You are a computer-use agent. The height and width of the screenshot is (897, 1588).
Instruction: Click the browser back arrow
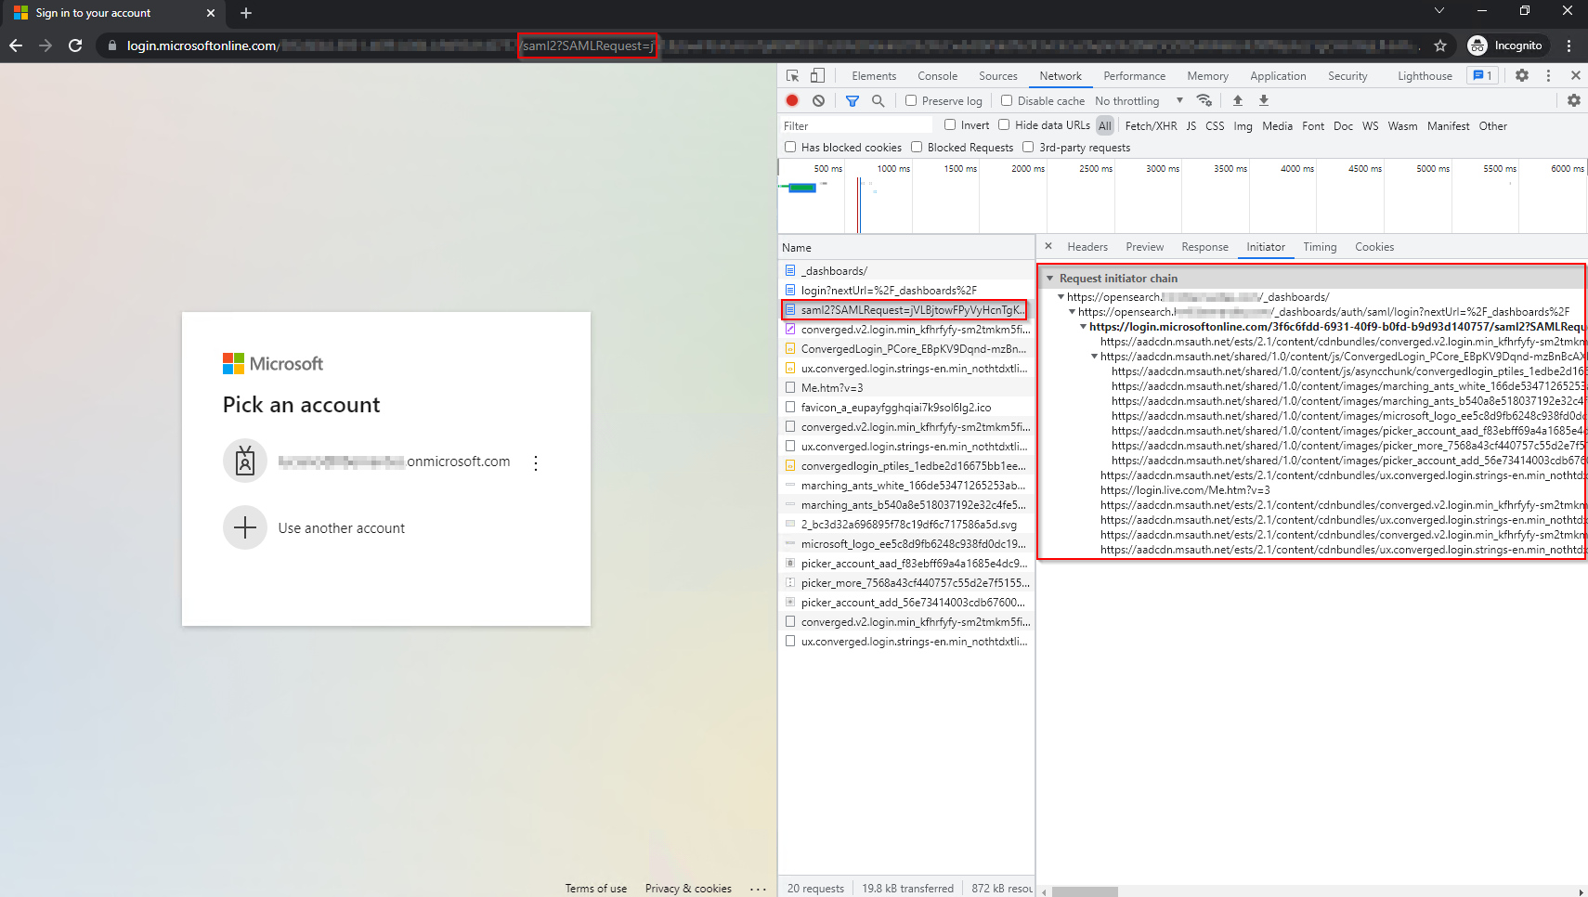point(16,45)
